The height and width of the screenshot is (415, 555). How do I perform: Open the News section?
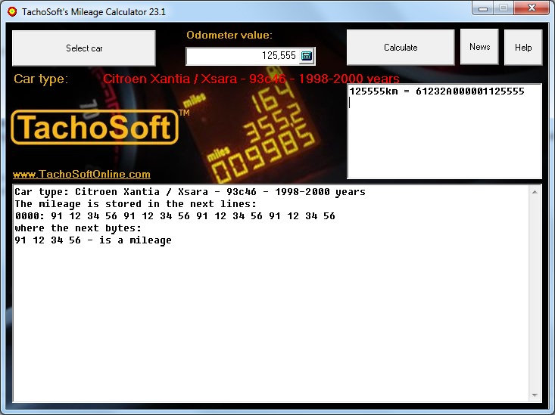pyautogui.click(x=479, y=47)
